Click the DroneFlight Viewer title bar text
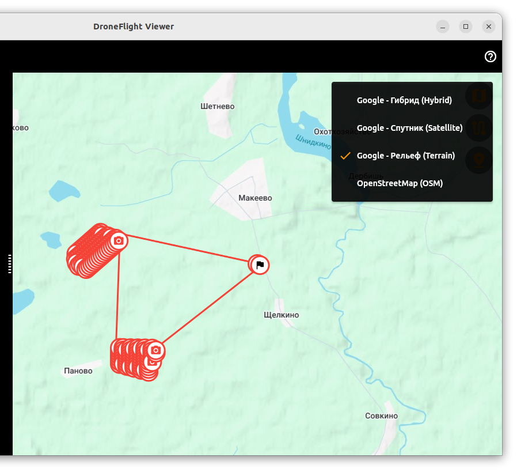 tap(134, 27)
